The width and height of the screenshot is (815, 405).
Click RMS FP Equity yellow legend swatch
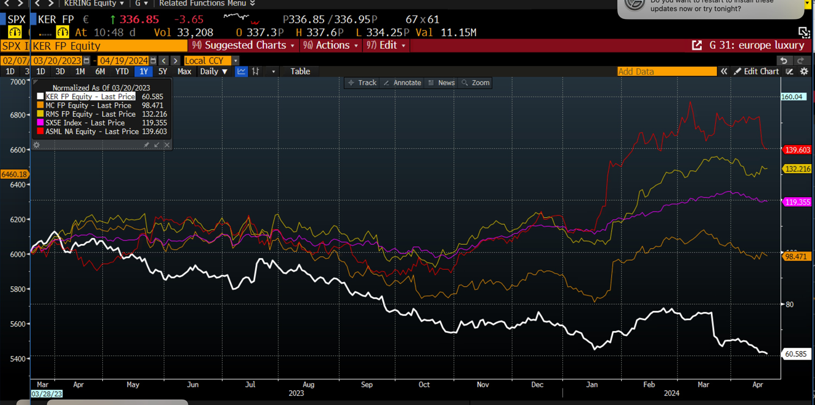point(40,114)
